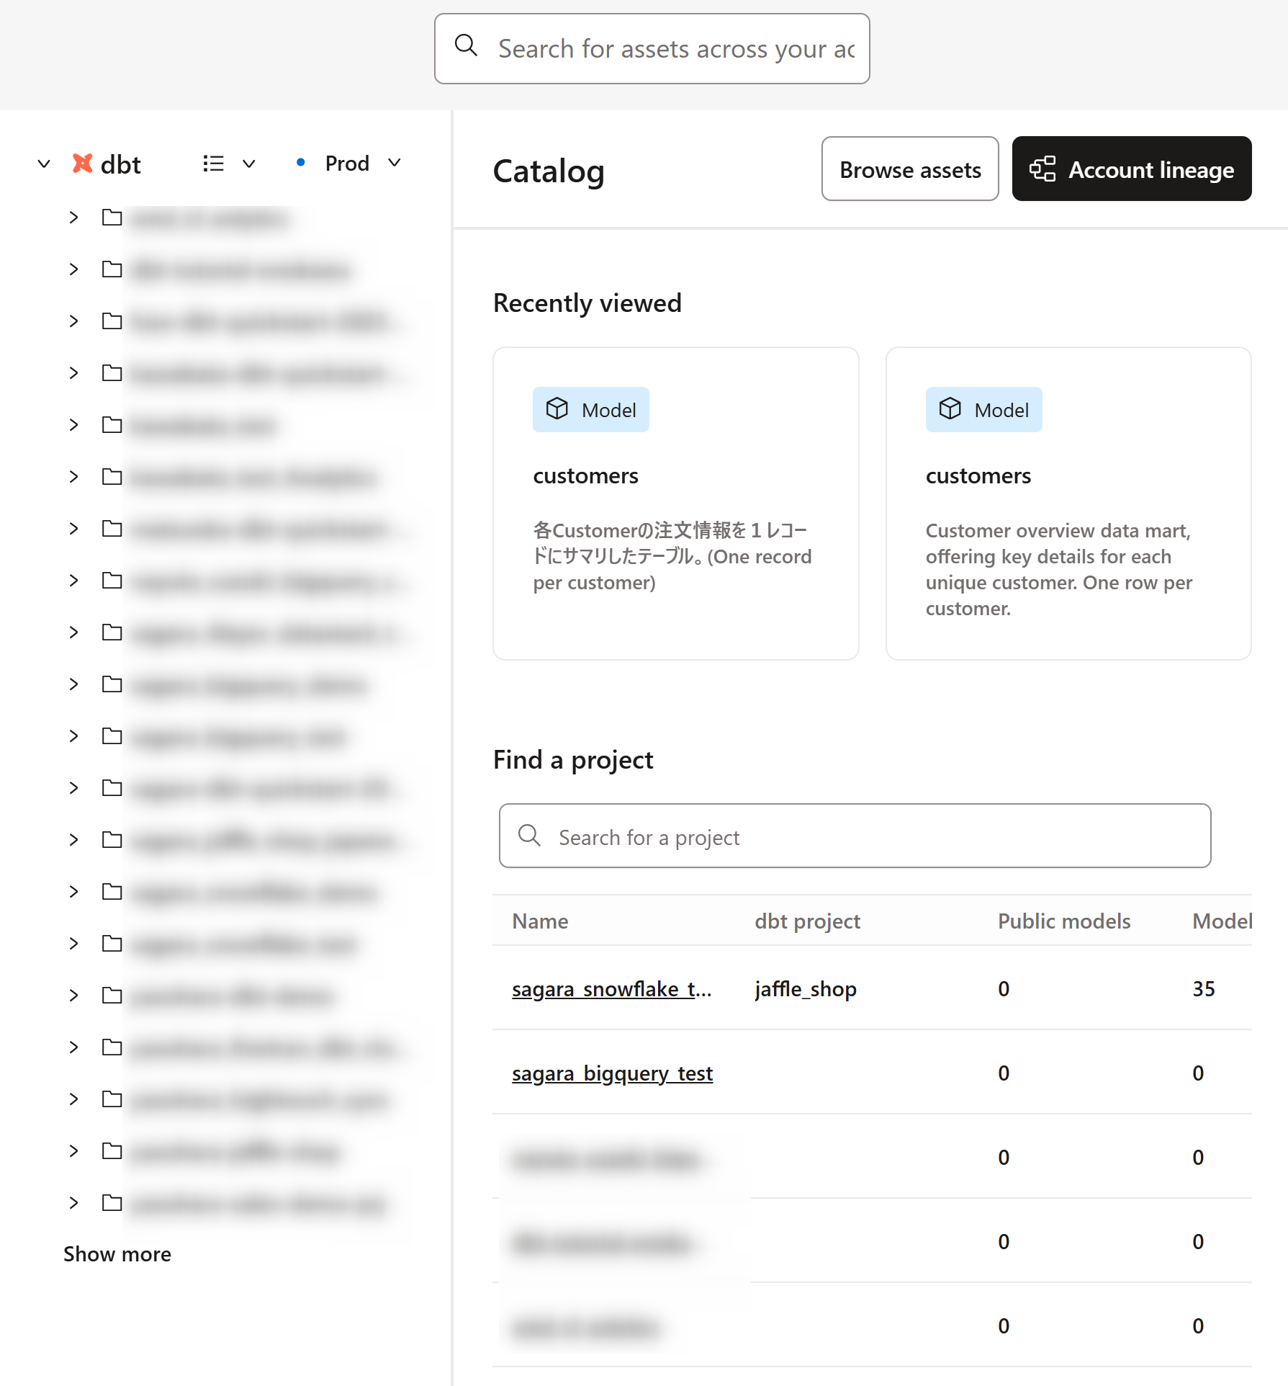Click the list view icon beside dbt
Image resolution: width=1288 pixels, height=1386 pixels.
pos(213,164)
